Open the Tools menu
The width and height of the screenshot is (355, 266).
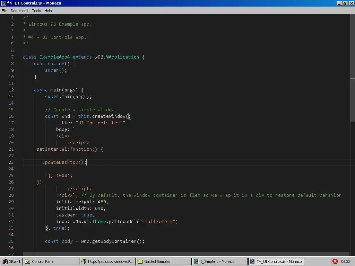(x=36, y=11)
